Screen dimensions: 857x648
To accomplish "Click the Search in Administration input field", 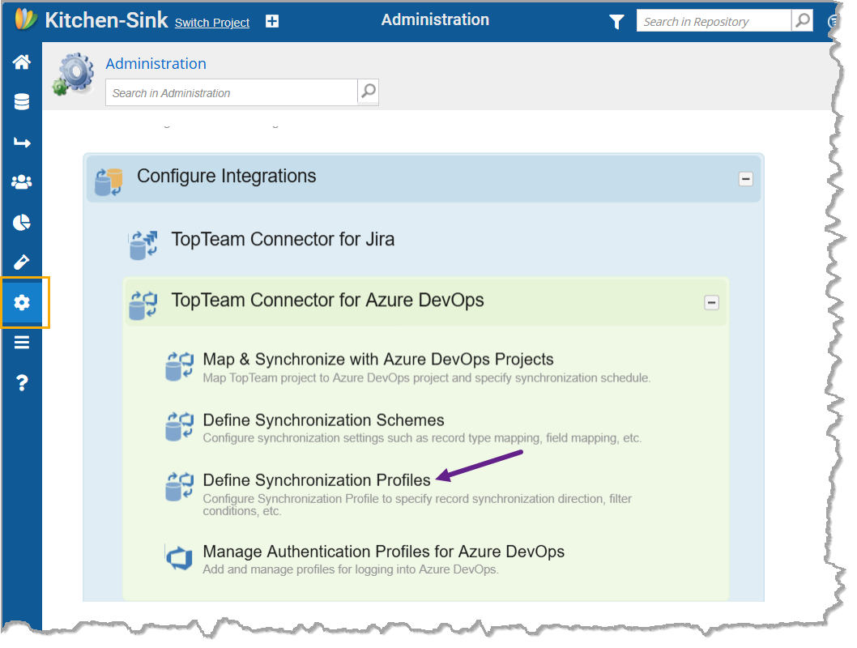I will (x=231, y=93).
